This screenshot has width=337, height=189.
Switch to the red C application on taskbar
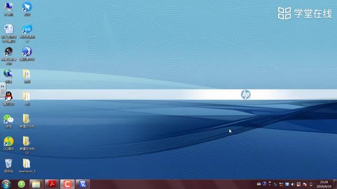tap(67, 184)
